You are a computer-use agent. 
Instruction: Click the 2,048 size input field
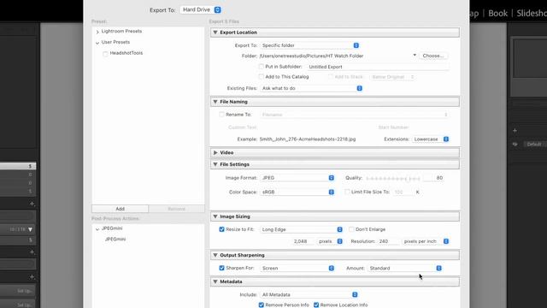[x=302, y=241]
